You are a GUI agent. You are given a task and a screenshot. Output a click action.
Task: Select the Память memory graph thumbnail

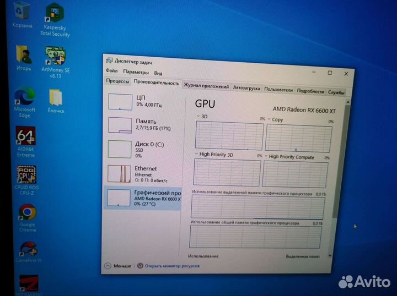coord(120,125)
